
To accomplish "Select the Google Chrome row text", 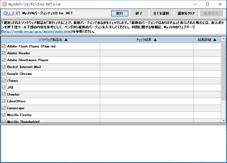I will coord(20,74).
